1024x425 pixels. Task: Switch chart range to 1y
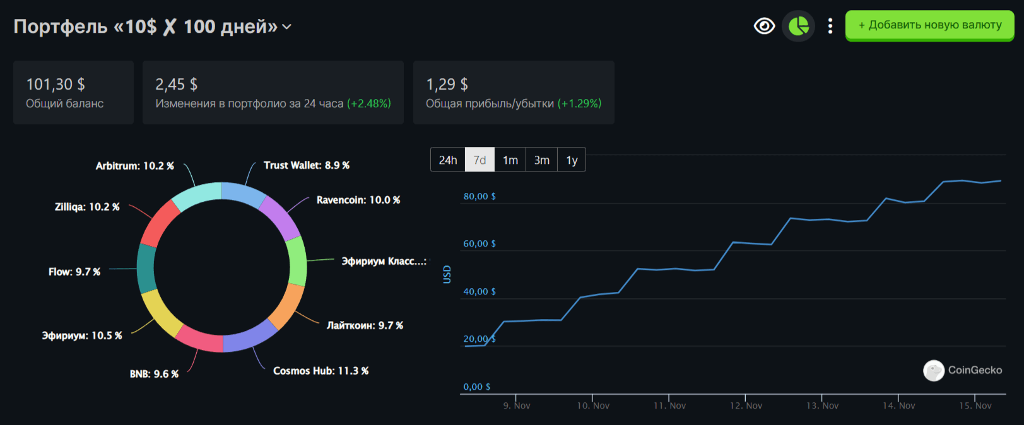(572, 160)
